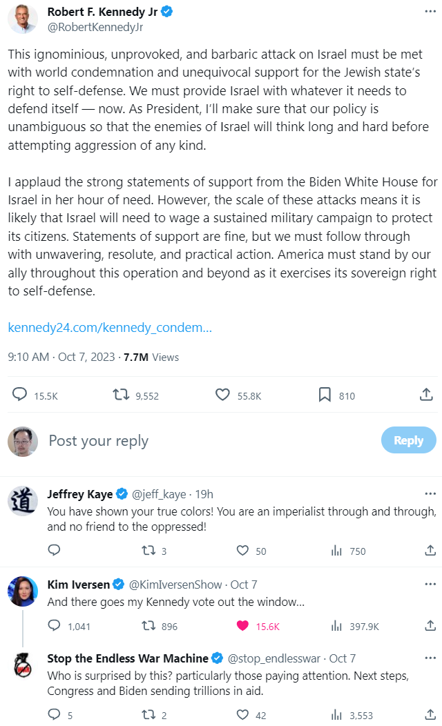Viewport: 442px width, 726px height.
Task: Share the main tweet via share icon
Action: (427, 395)
